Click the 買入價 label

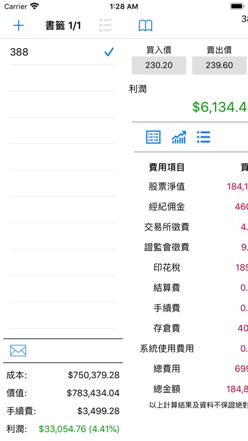159,50
